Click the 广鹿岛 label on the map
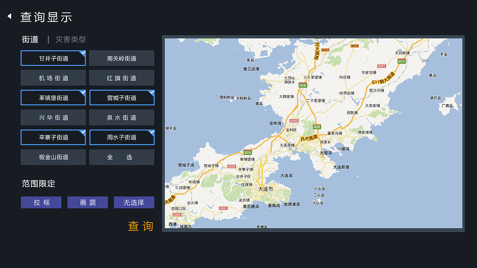 (x=447, y=106)
